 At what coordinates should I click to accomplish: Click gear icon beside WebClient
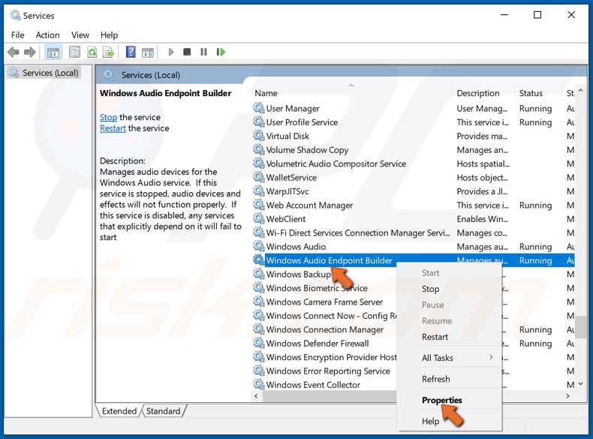tap(259, 218)
